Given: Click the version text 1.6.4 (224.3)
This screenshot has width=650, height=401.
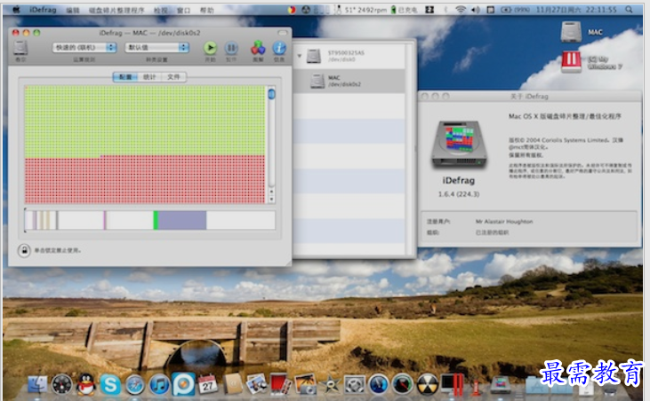Looking at the screenshot, I should [x=459, y=194].
